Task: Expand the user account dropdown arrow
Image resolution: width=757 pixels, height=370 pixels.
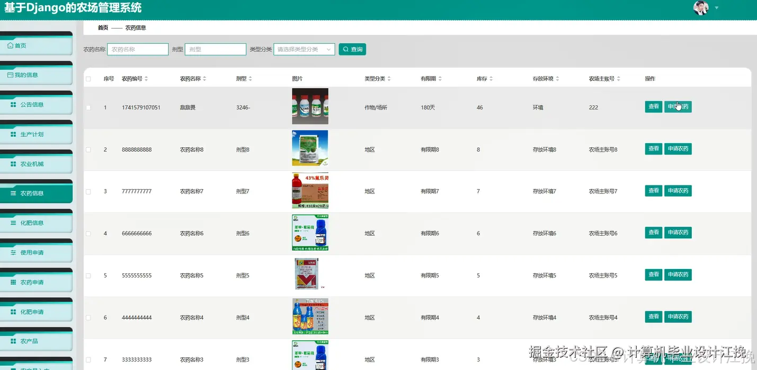Action: click(x=717, y=8)
